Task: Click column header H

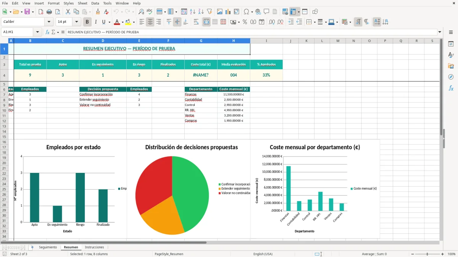Action: 234,41
